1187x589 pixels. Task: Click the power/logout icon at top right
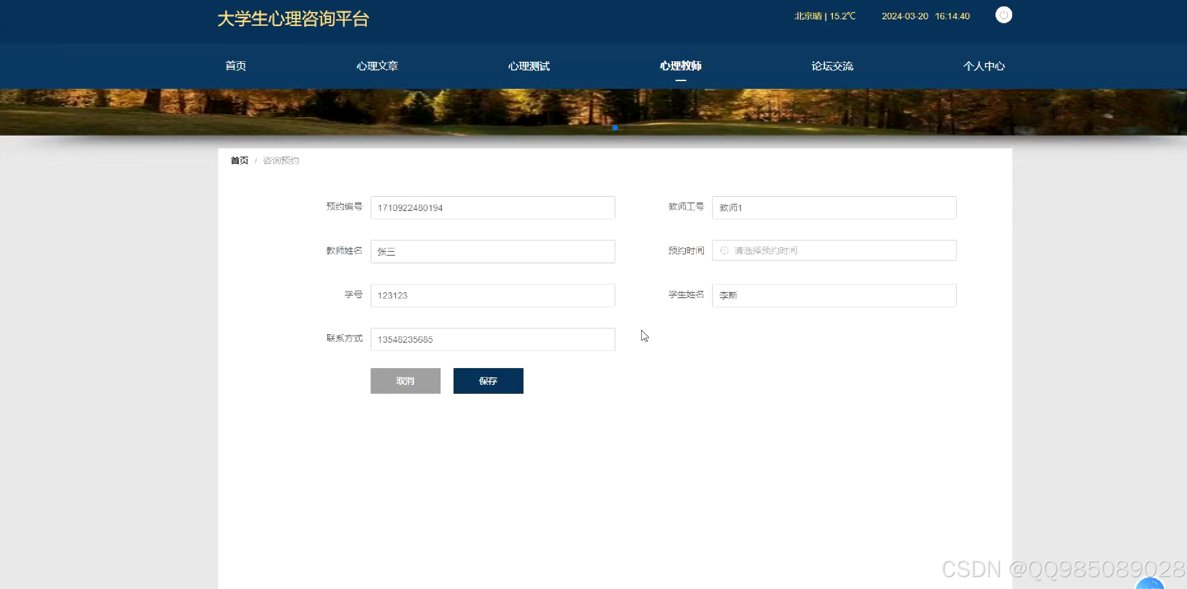(1003, 15)
